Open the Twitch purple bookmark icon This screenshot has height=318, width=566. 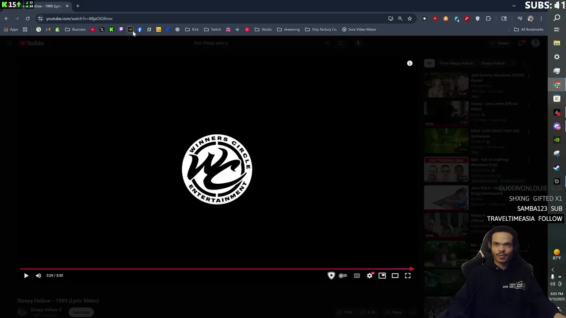121,30
